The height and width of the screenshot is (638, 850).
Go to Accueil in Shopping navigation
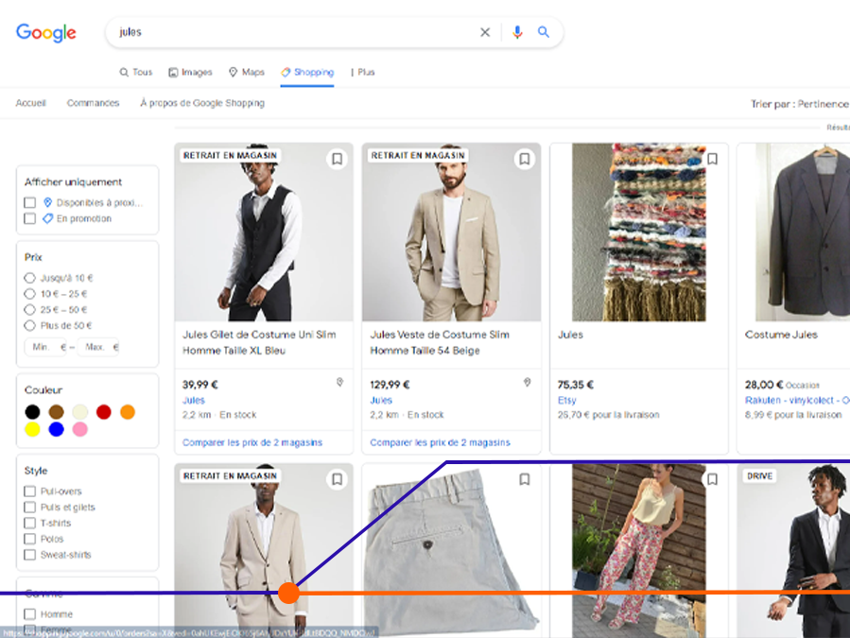[31, 103]
